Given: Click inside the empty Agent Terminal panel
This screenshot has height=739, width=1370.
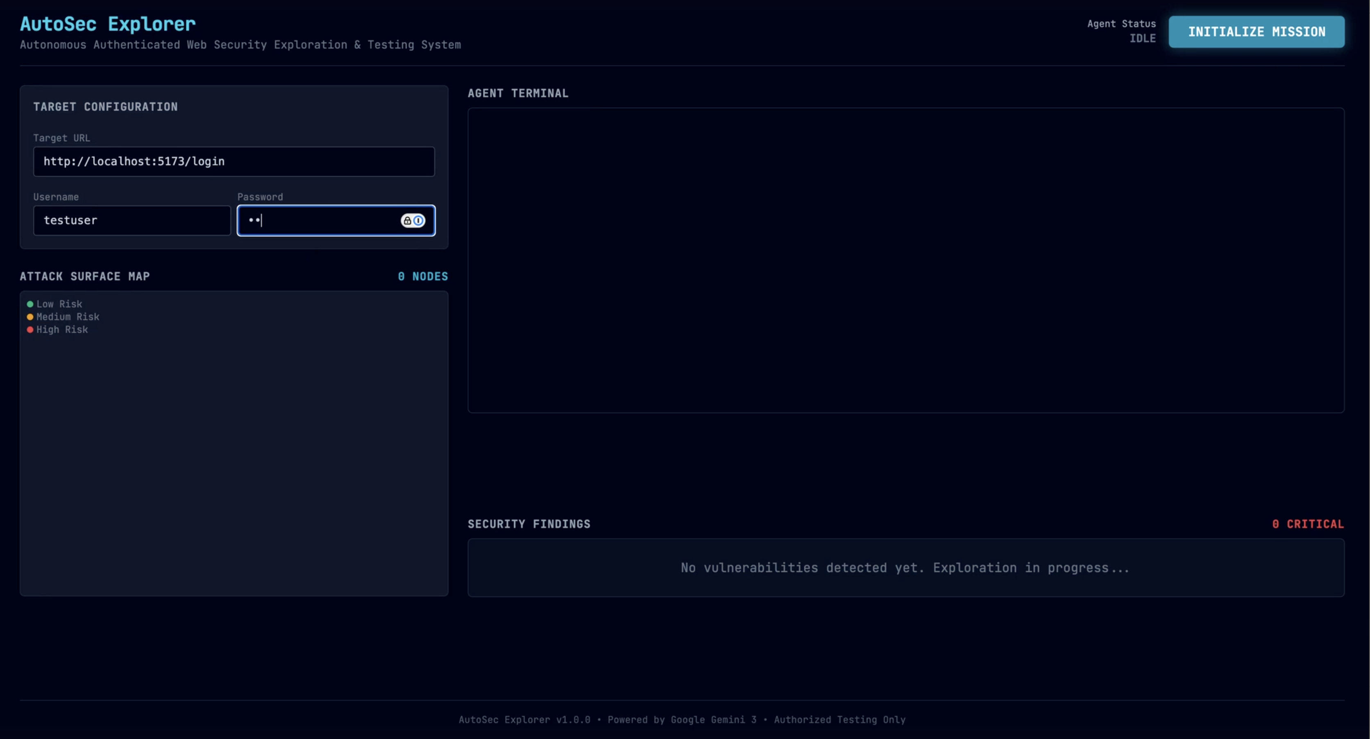Looking at the screenshot, I should point(906,261).
